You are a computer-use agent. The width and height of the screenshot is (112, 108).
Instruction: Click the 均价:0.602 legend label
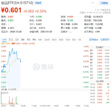6,44
